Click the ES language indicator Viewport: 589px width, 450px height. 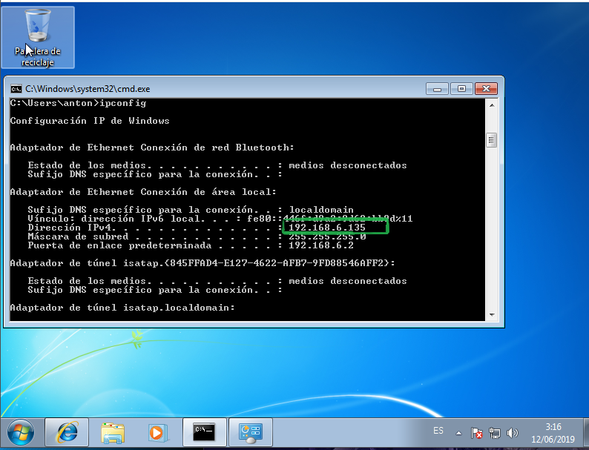coord(438,431)
